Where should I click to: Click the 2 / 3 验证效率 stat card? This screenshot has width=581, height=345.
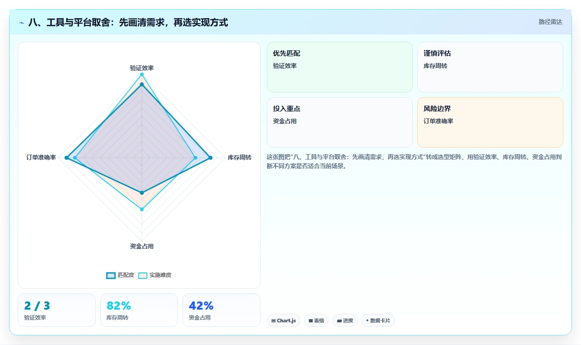(57, 310)
